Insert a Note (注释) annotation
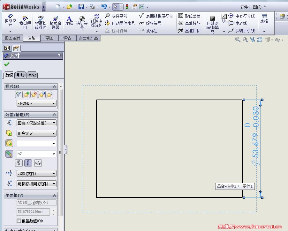 69,21
